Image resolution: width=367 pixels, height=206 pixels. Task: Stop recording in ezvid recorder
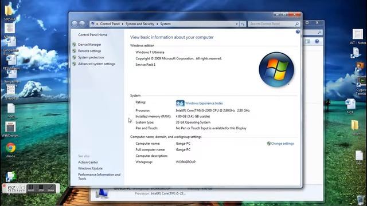(41, 188)
